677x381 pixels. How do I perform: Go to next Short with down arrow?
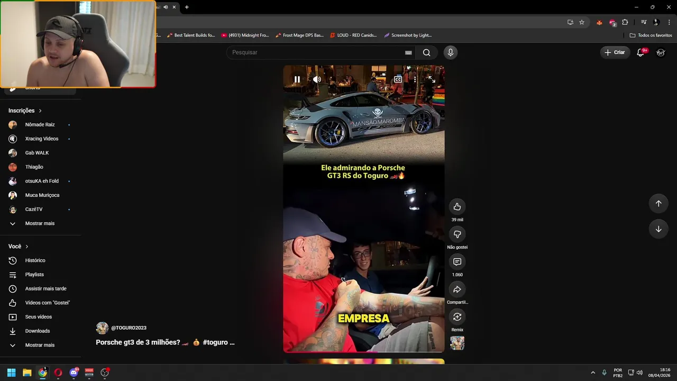pyautogui.click(x=658, y=229)
